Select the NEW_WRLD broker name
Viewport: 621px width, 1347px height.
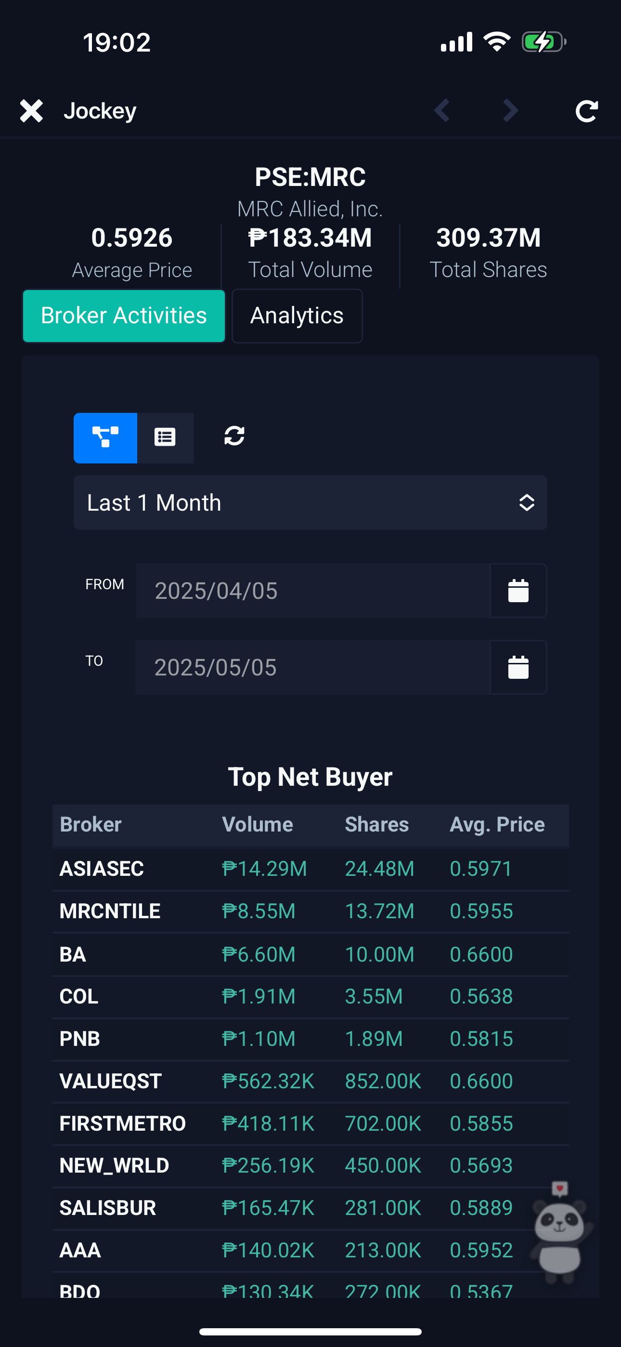114,1165
